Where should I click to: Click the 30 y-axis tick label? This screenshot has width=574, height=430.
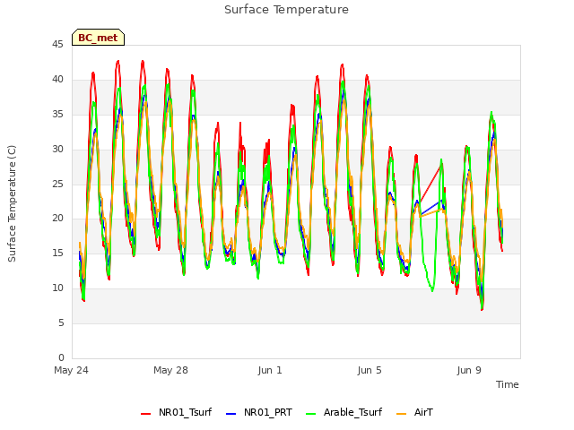point(57,149)
